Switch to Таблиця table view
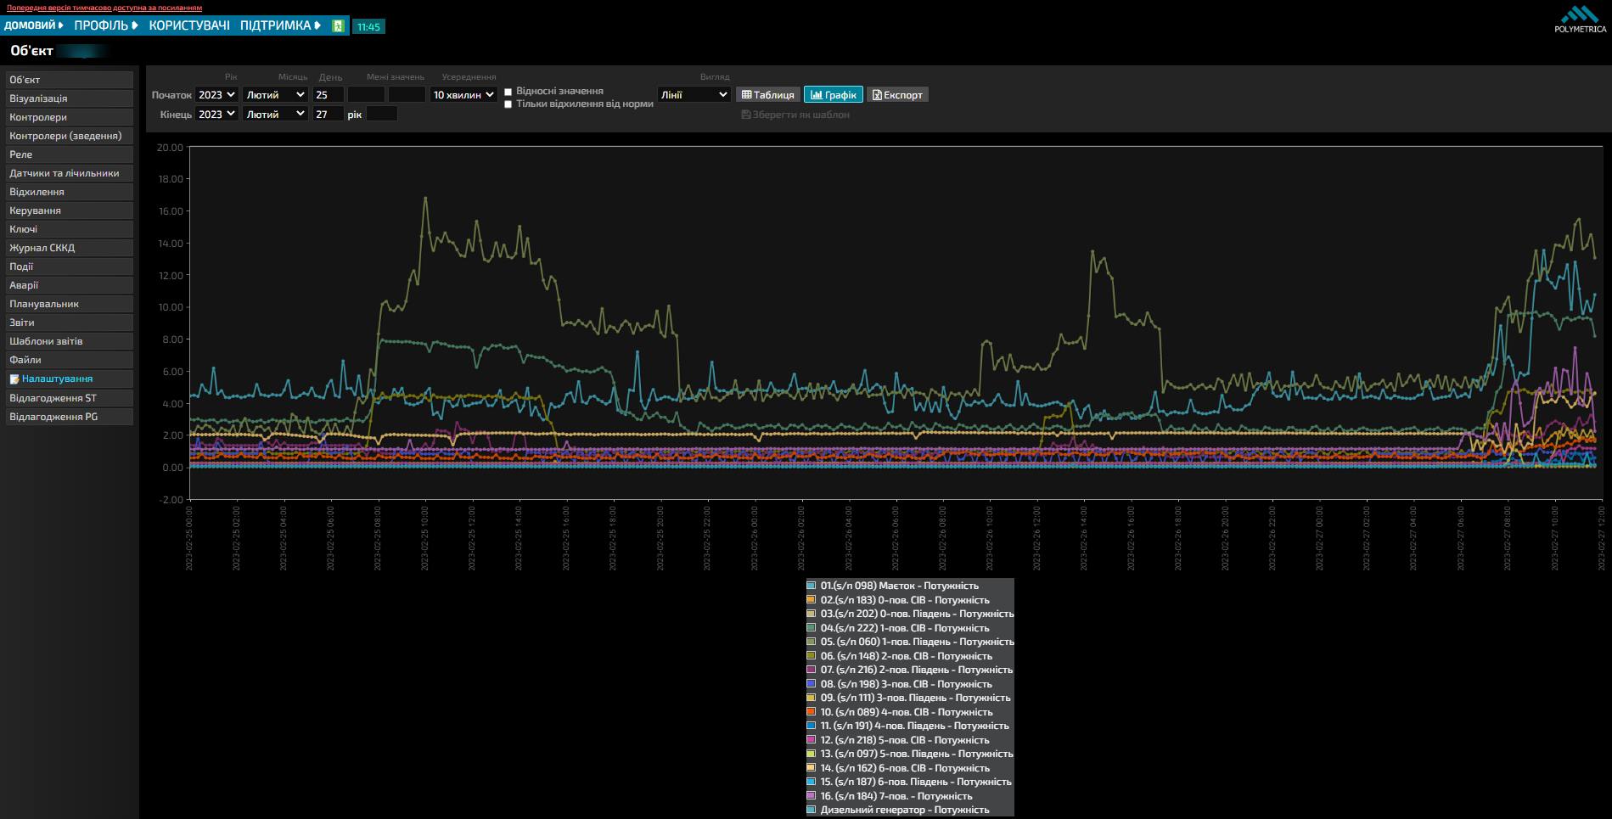Viewport: 1612px width, 819px height. 767,95
